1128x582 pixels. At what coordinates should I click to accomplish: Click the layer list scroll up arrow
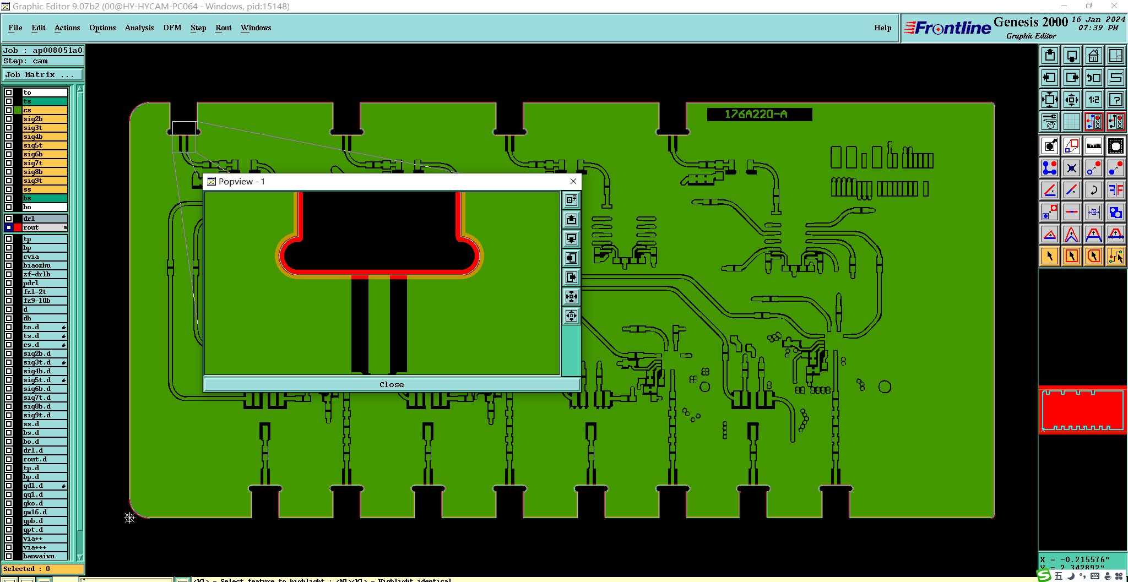coord(80,89)
